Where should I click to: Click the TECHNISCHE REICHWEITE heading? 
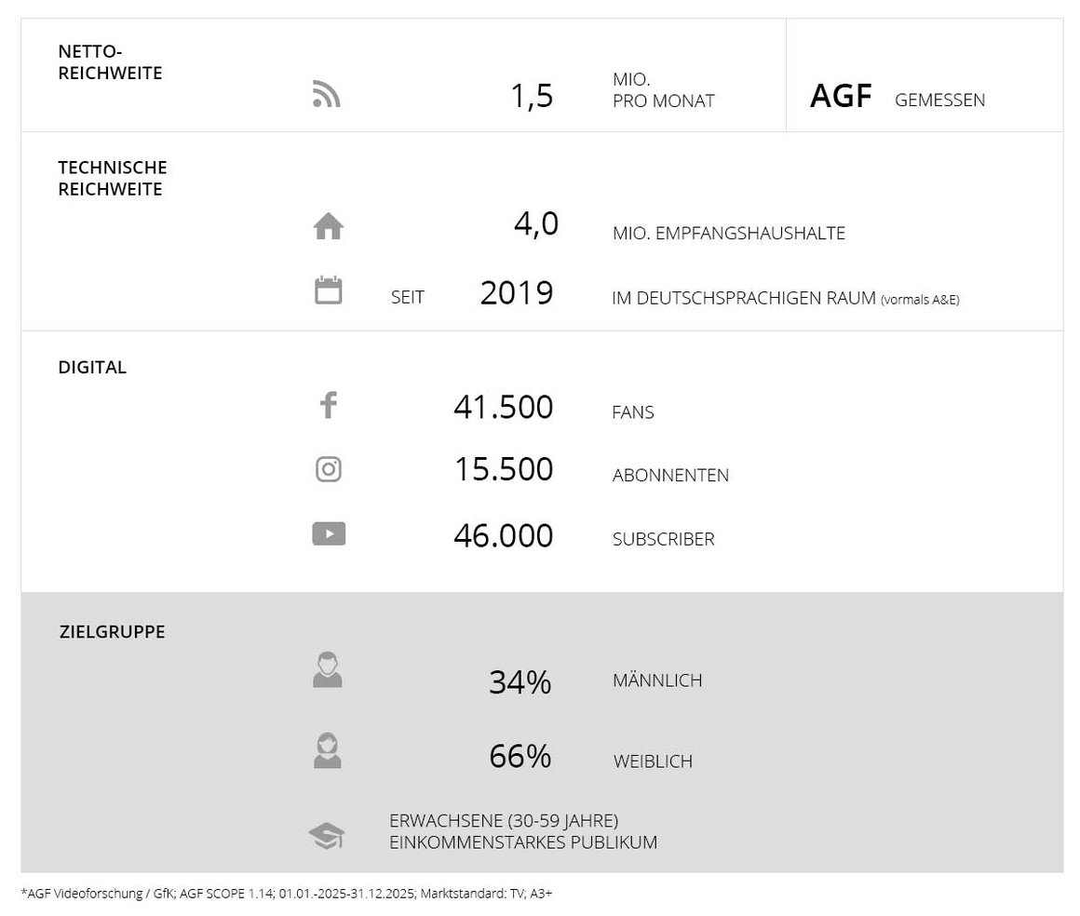[113, 178]
